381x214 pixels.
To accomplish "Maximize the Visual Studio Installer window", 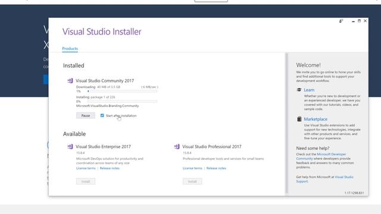I will [359, 21].
